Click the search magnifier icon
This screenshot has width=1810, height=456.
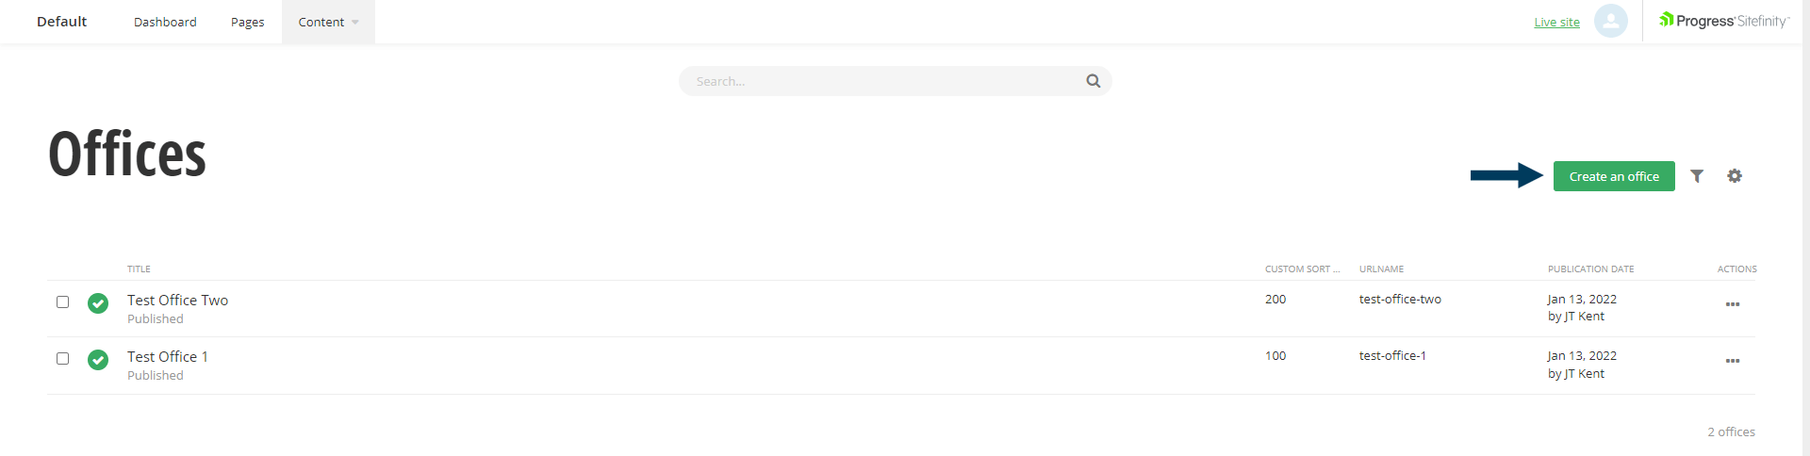[1093, 81]
